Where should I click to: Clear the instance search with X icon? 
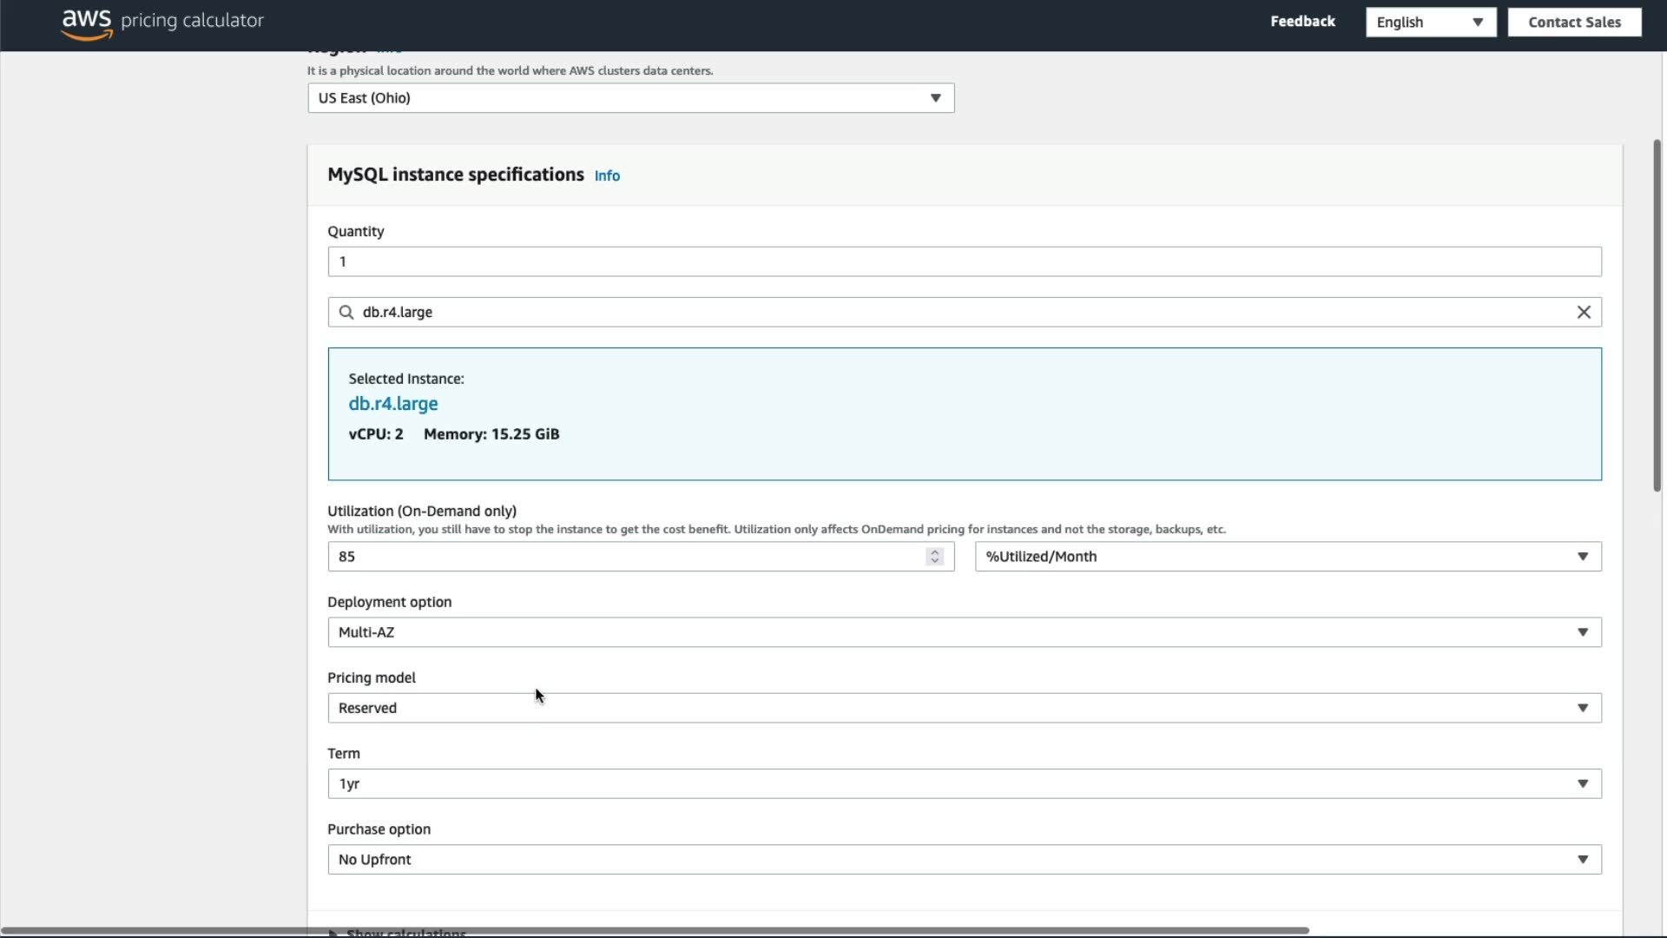pos(1584,313)
